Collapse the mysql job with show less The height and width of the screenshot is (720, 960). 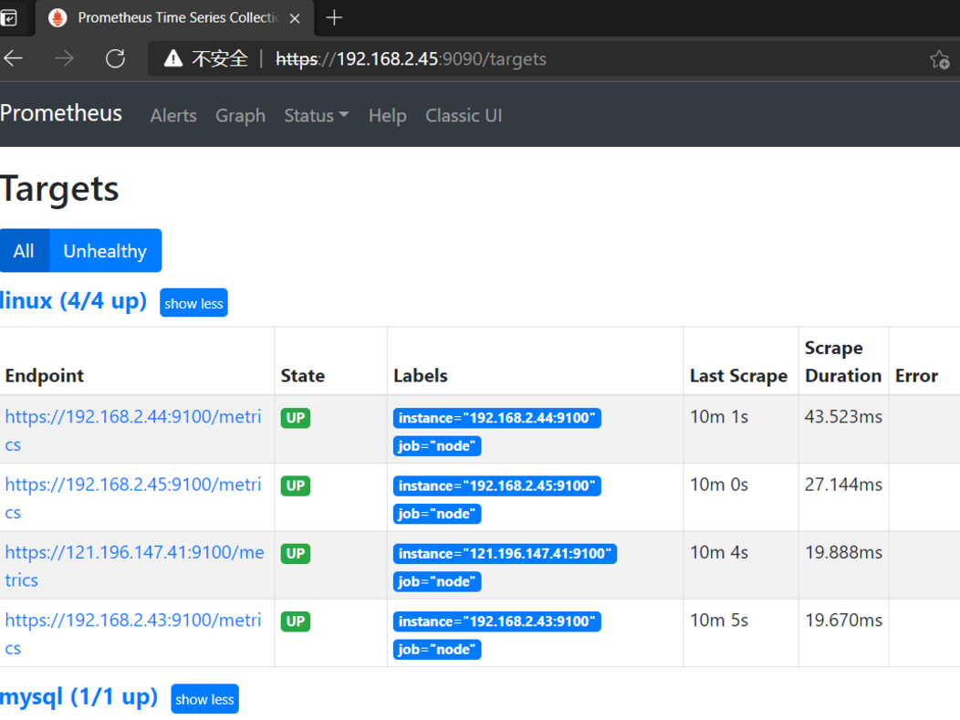(204, 699)
